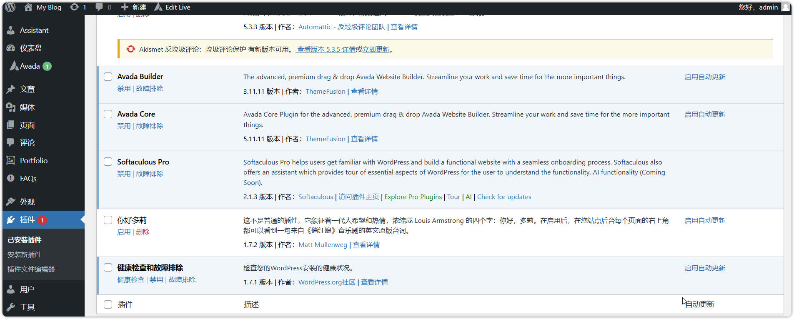The height and width of the screenshot is (319, 794).
Task: Open the Assistant sidebar icon
Action: 11,30
